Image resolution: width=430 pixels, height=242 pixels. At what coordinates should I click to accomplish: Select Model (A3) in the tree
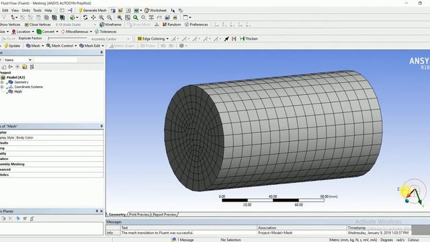(15, 77)
